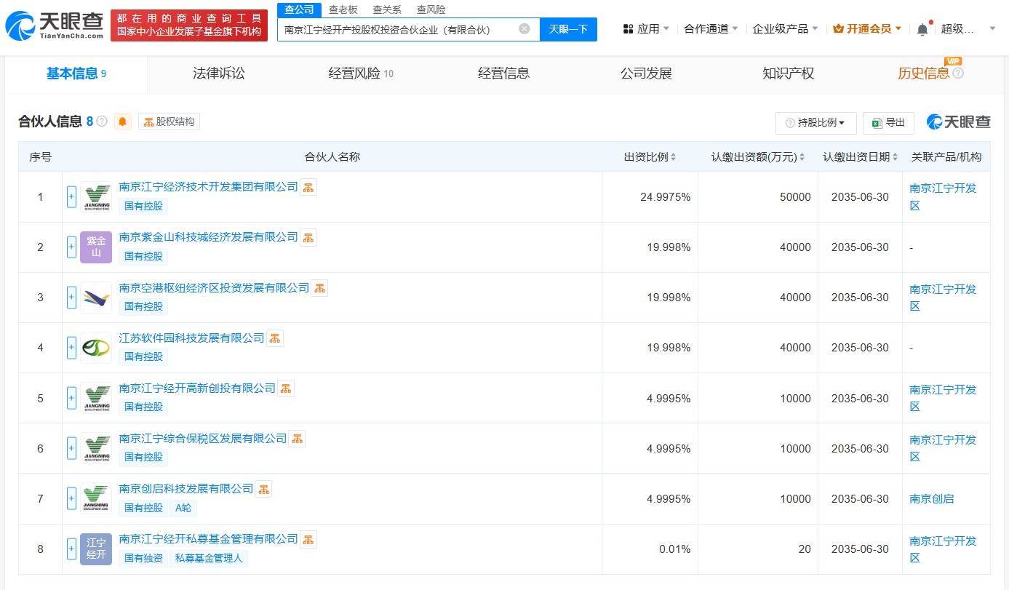Open the 应用 dropdown menu
Image resolution: width=1009 pixels, height=590 pixels.
647,29
